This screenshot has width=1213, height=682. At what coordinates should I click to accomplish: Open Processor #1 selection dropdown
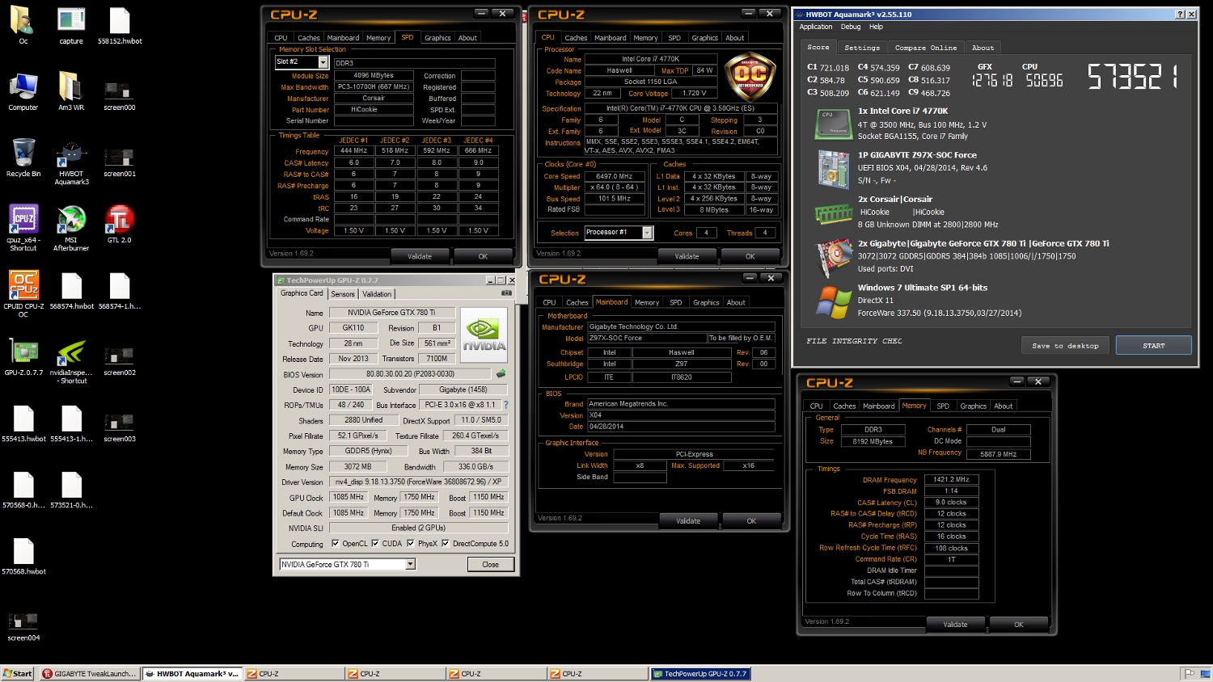[647, 233]
